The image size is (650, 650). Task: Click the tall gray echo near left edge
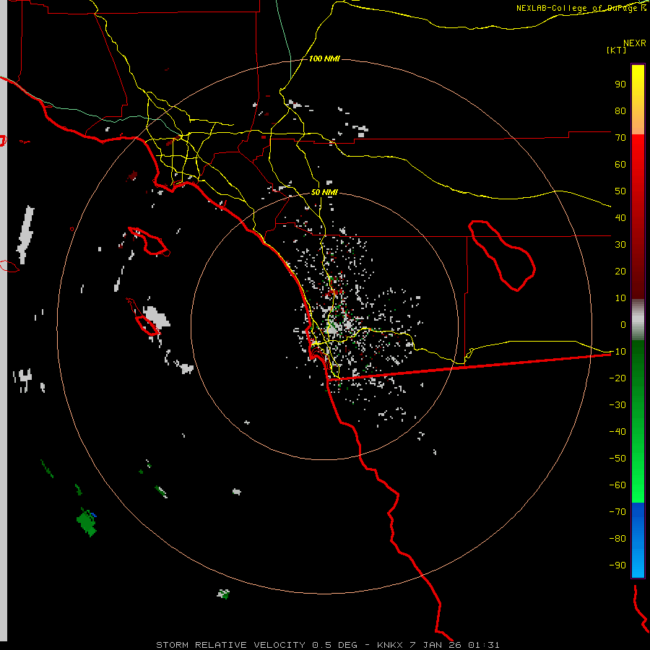click(x=25, y=235)
